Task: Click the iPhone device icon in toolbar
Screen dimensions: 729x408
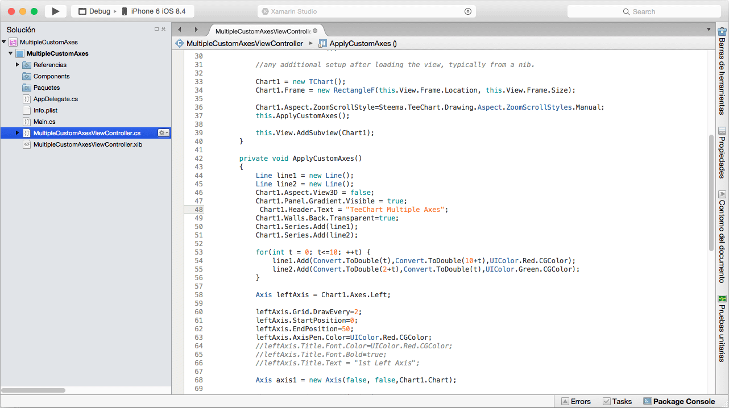Action: 125,11
